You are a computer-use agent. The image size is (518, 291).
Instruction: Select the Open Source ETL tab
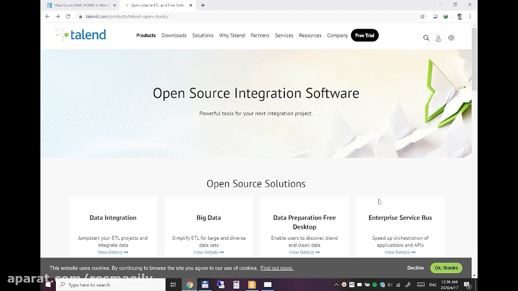pos(157,5)
